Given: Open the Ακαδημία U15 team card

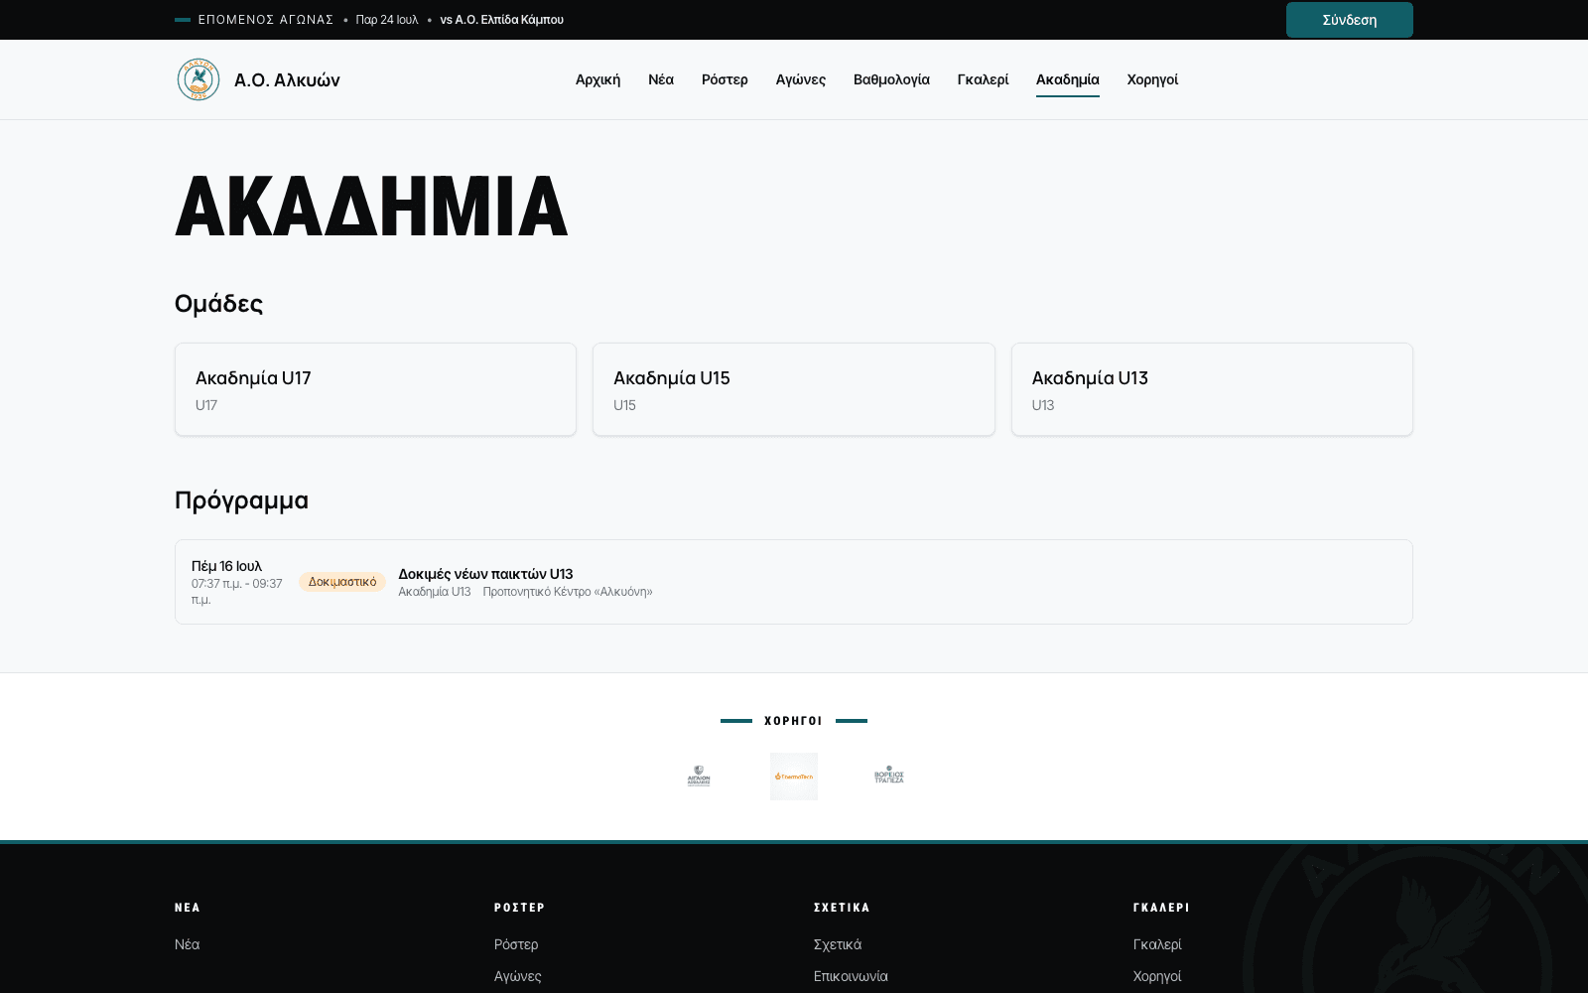Looking at the screenshot, I should (794, 389).
